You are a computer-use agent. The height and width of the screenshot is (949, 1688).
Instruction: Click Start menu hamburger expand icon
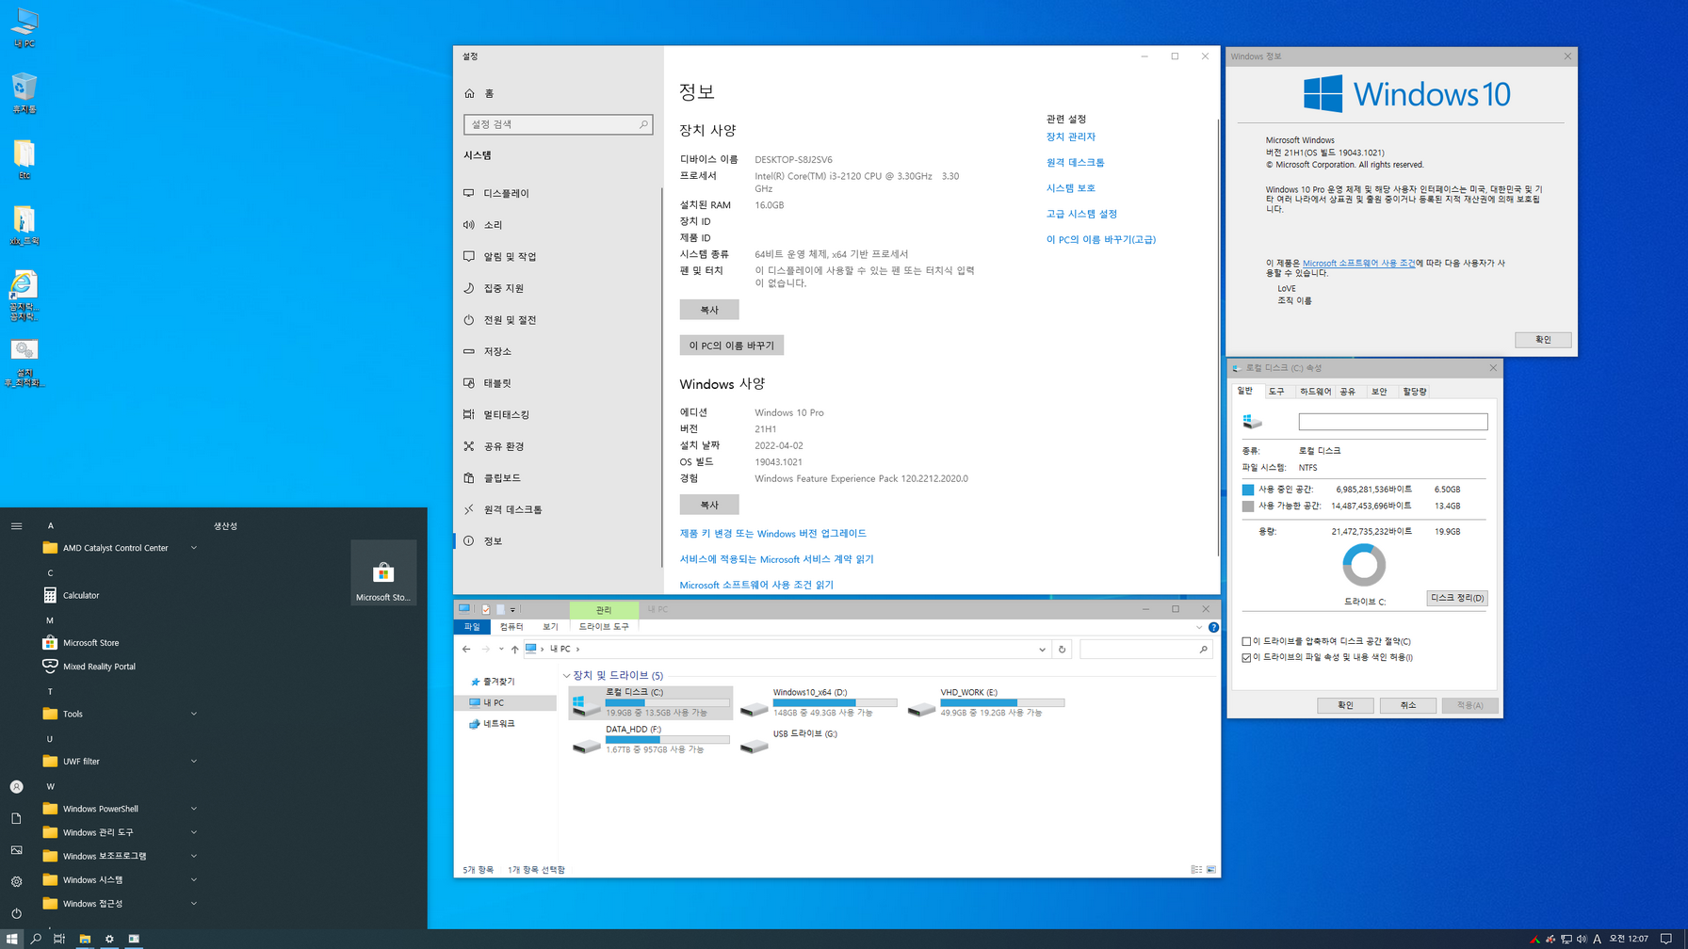click(16, 526)
